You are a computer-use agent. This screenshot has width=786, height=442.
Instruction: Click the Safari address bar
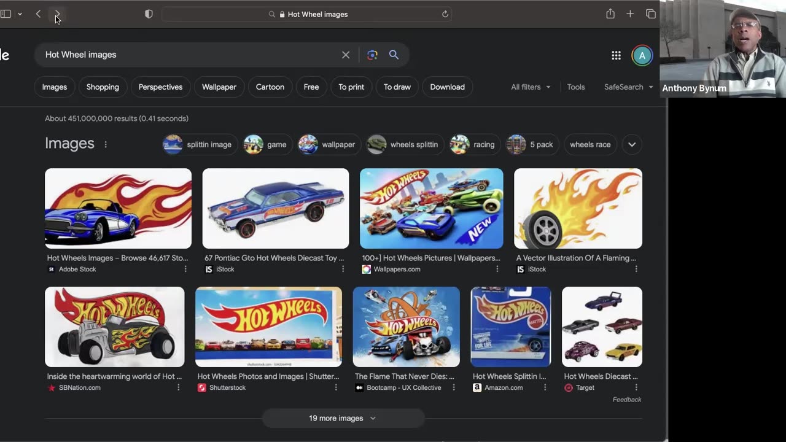[x=307, y=14]
